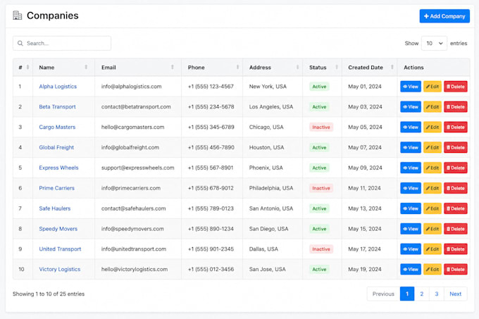479x319 pixels.
Task: Sort by the # column arrows
Action: [x=27, y=67]
